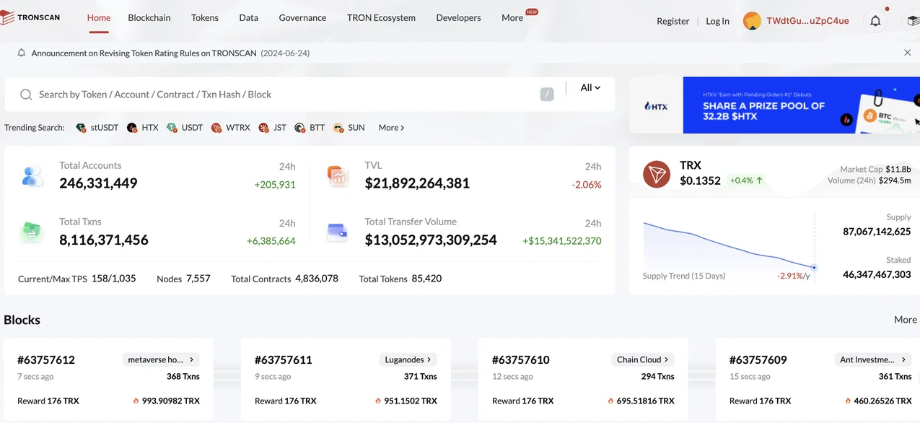The height and width of the screenshot is (423, 920).
Task: Click the TRONSCAN logo
Action: (x=30, y=17)
